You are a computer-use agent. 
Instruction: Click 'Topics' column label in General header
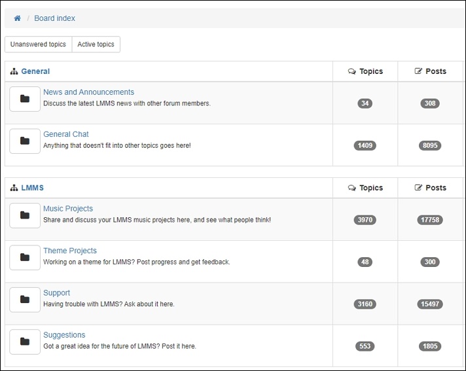[371, 71]
